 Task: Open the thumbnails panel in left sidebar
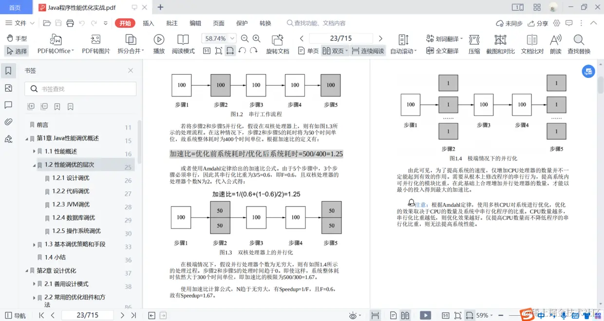tap(8, 88)
